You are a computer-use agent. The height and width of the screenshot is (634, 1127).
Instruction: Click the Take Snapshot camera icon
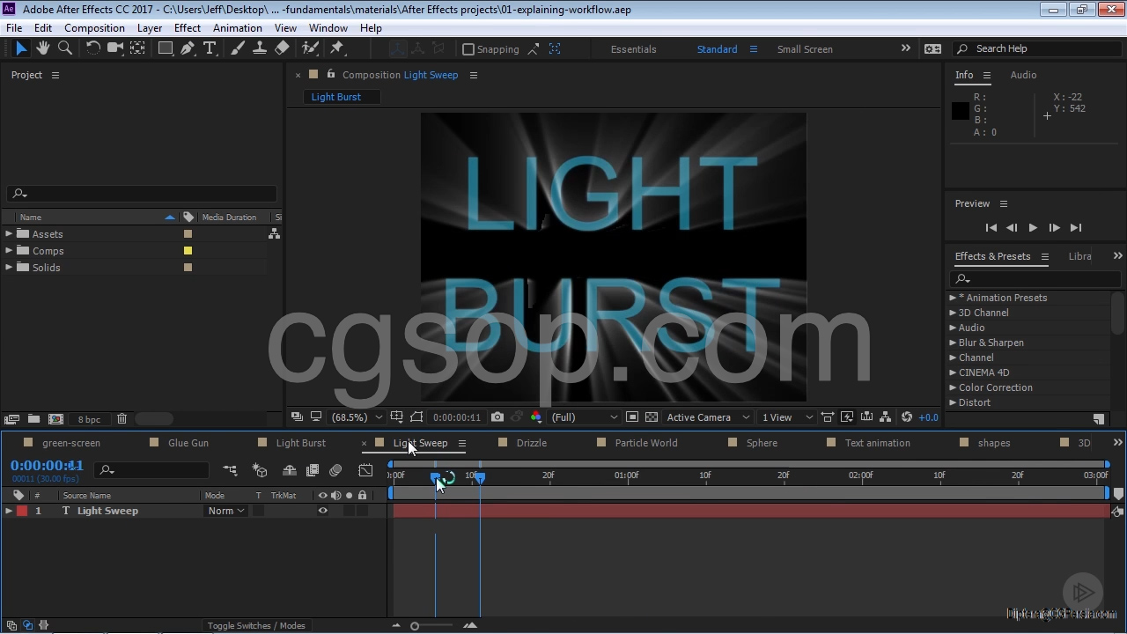(x=497, y=417)
